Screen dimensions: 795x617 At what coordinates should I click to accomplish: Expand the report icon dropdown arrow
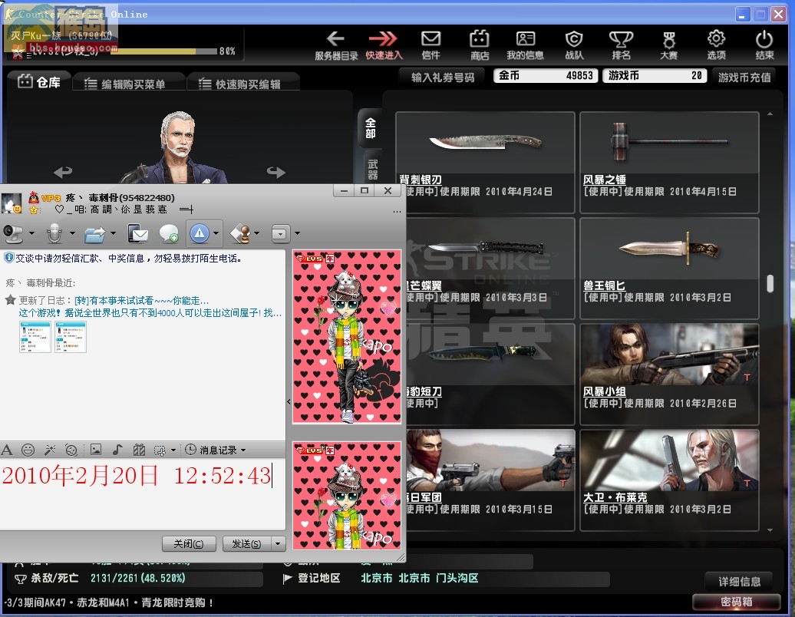[216, 233]
